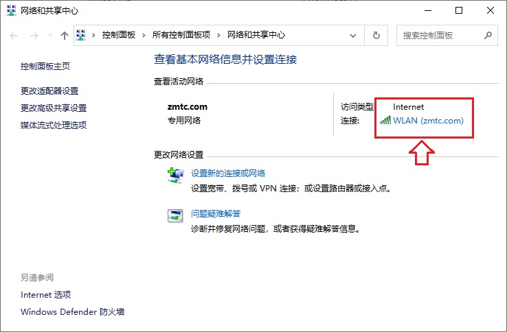Screen dimensions: 507x332
Task: Expand chevron after 控制面板 breadcrumb
Action: pos(144,35)
